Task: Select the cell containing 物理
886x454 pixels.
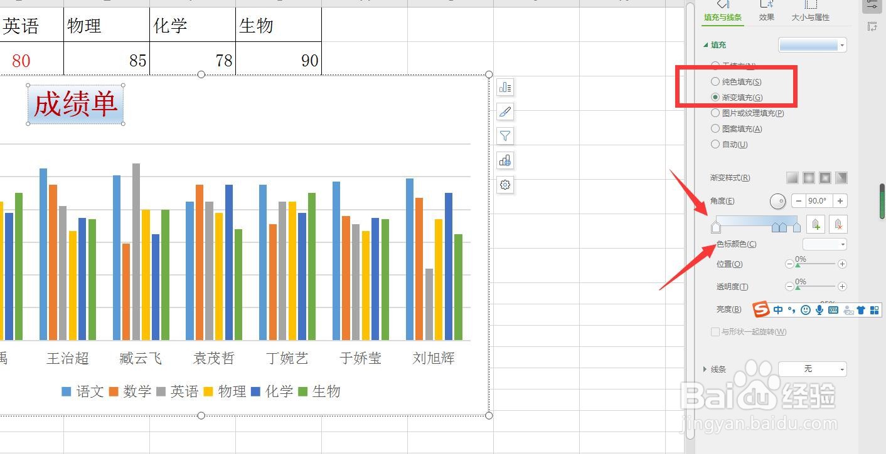Action: pyautogui.click(x=107, y=25)
